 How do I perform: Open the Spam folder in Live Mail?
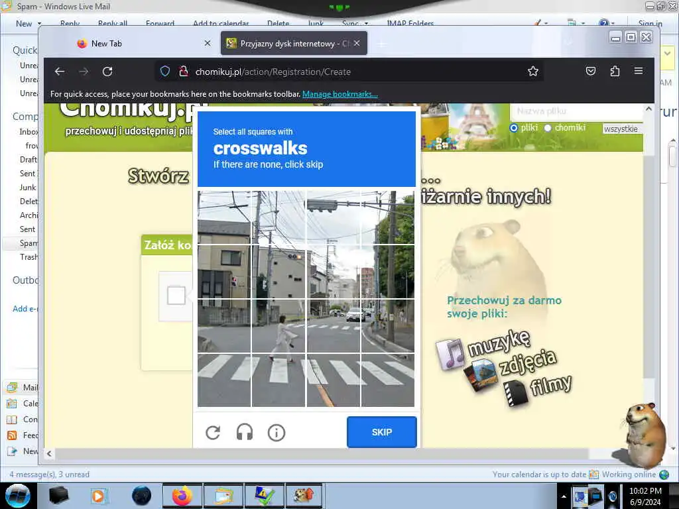29,243
